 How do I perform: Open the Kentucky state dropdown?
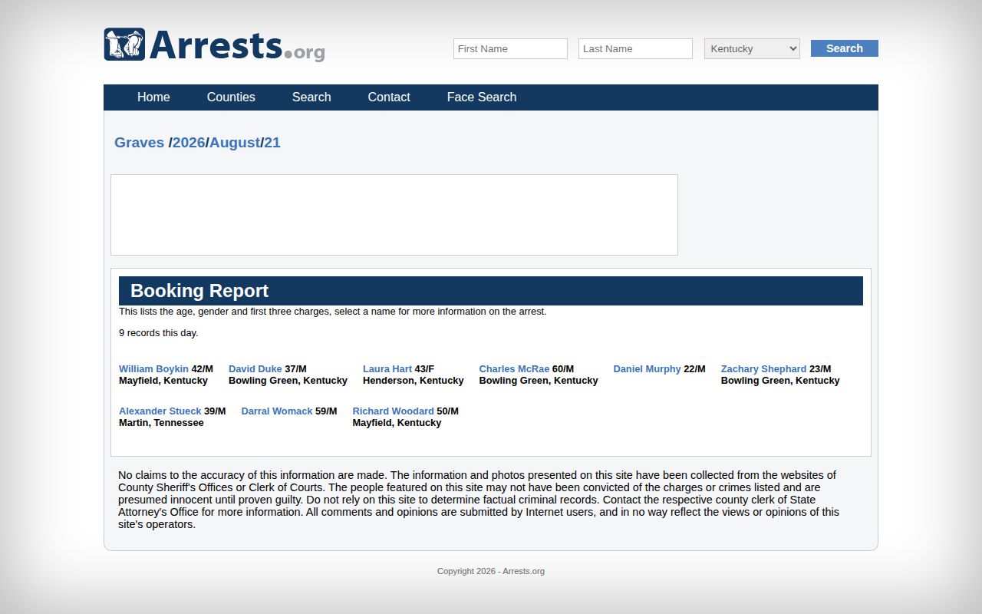tap(752, 48)
